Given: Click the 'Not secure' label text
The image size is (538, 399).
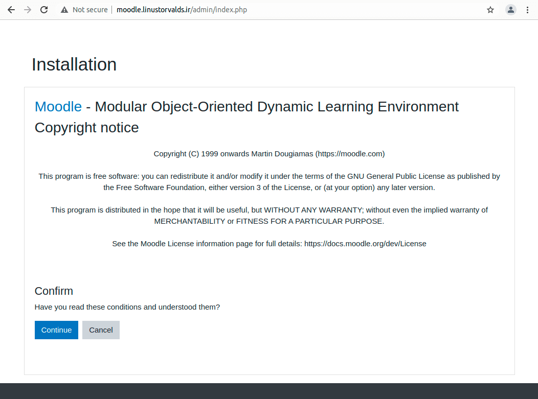Looking at the screenshot, I should (90, 10).
